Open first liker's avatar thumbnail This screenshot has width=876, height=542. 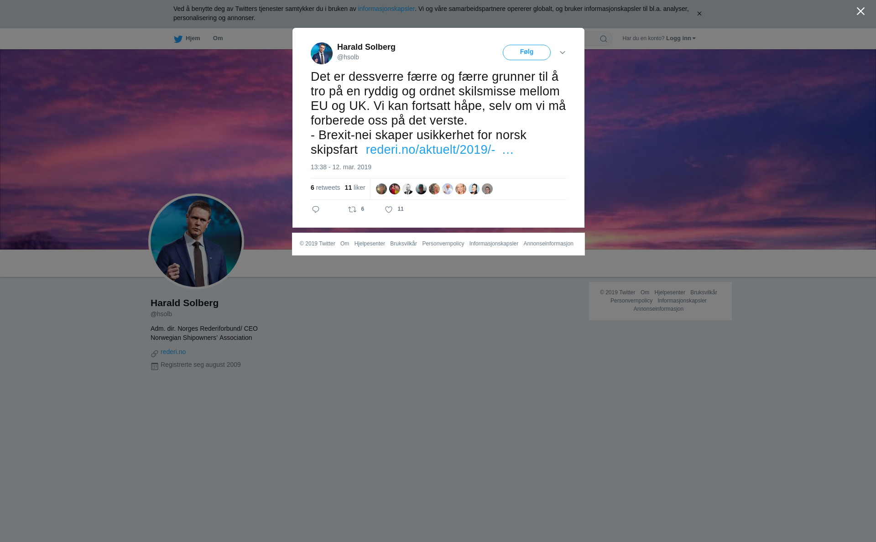[x=381, y=189]
